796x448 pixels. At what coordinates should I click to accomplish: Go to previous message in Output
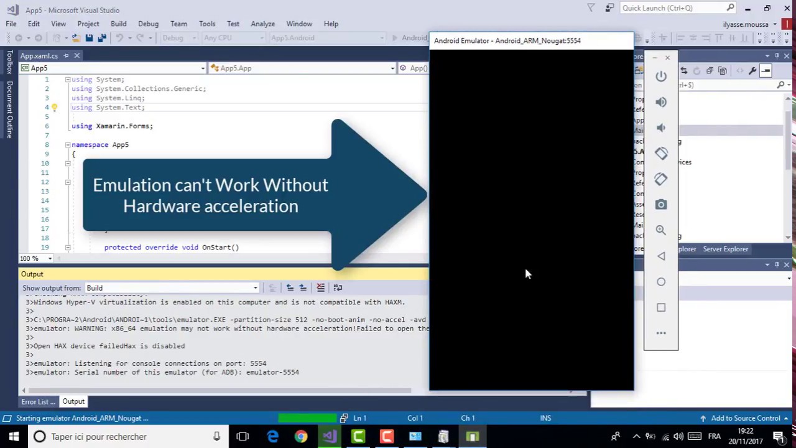click(290, 287)
